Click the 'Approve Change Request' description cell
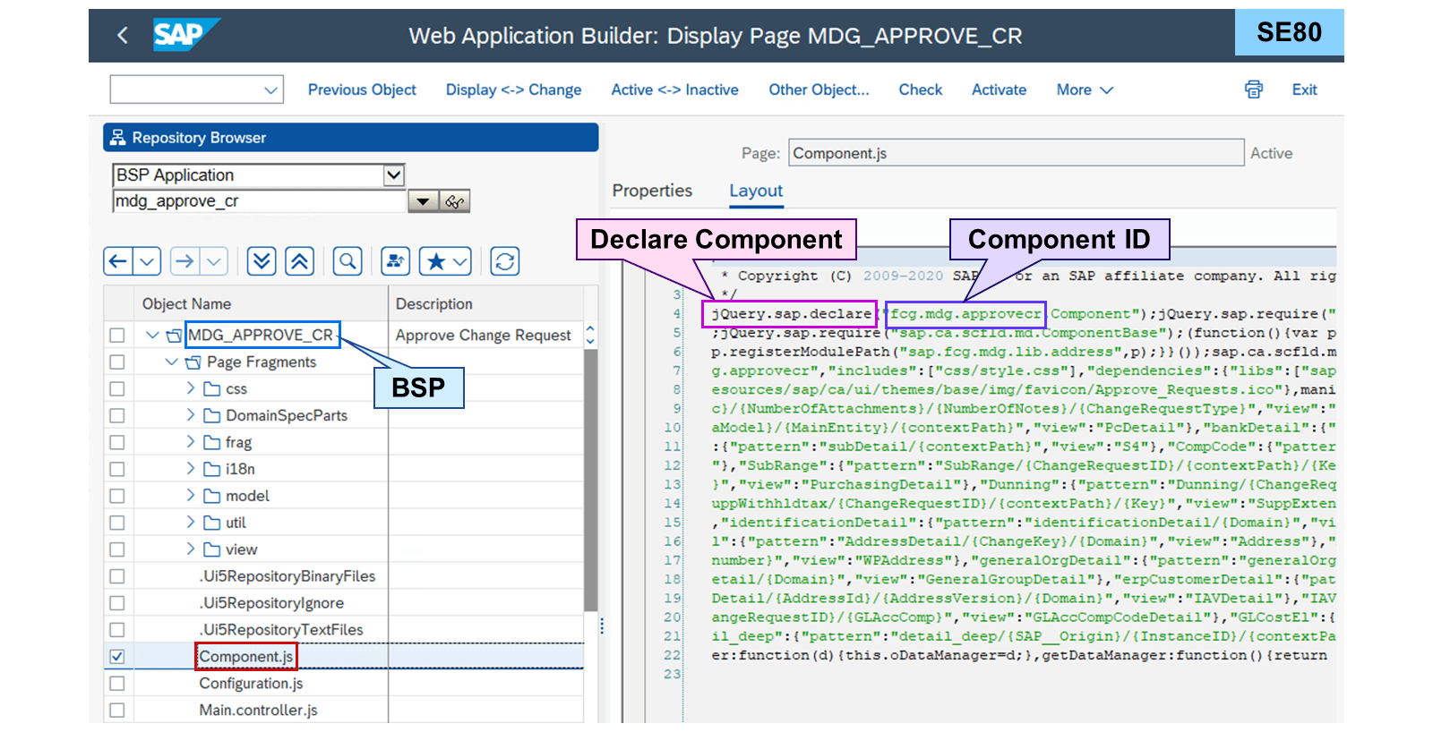The height and width of the screenshot is (732, 1433). pos(484,336)
